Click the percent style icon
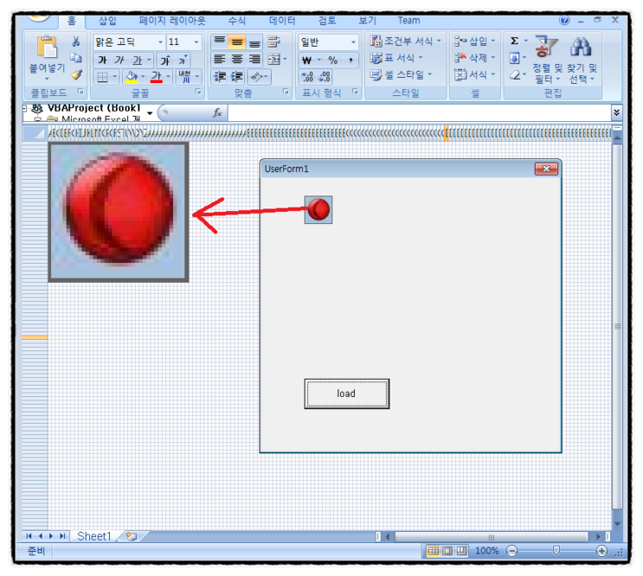Viewport: 643px width, 576px height. [332, 61]
